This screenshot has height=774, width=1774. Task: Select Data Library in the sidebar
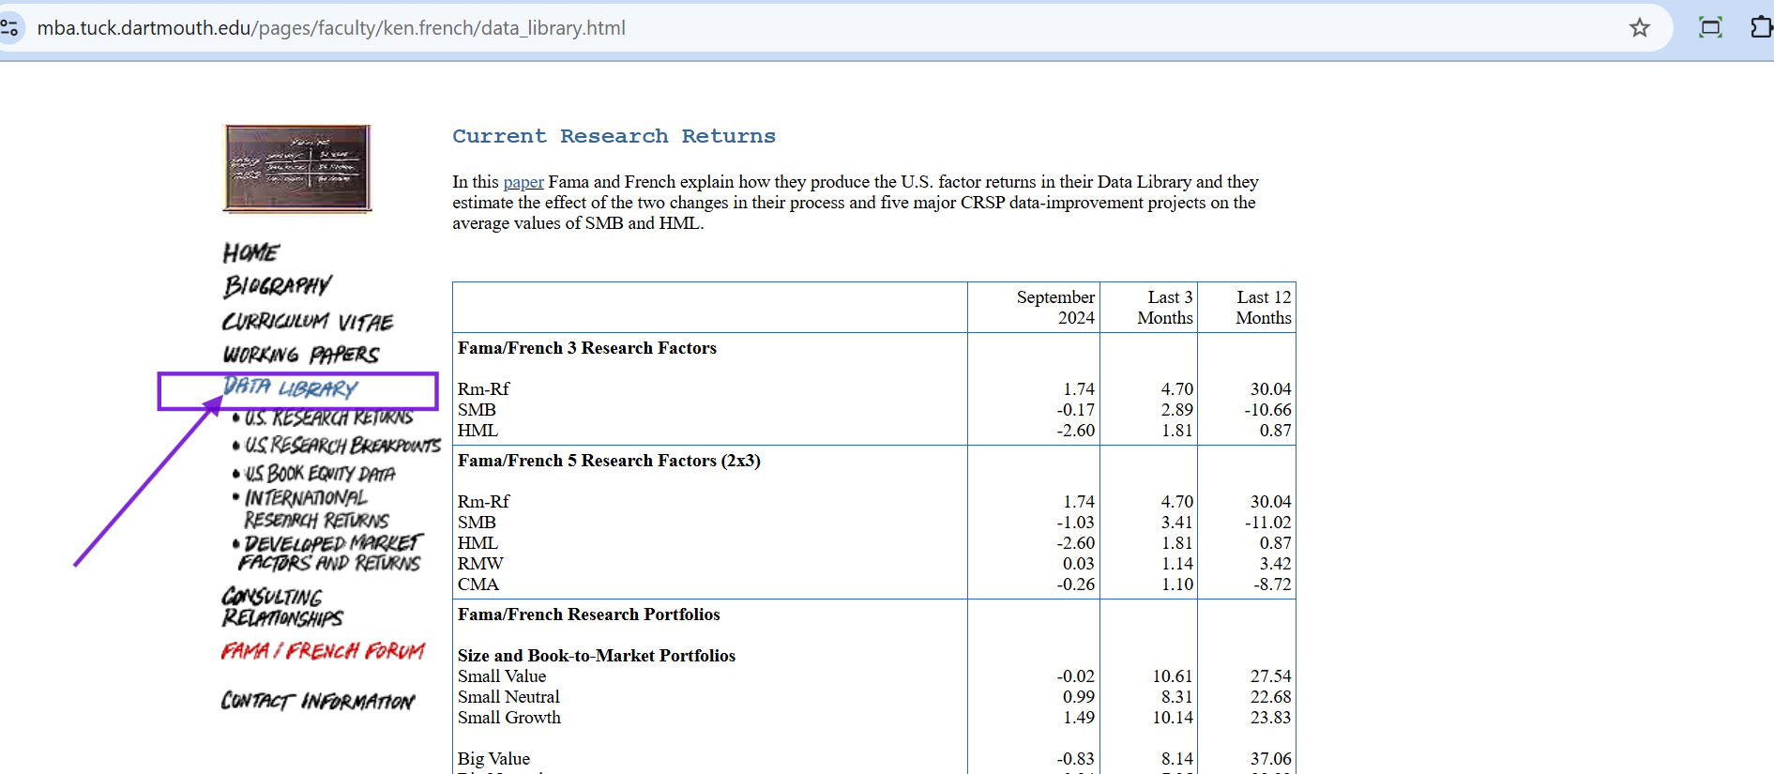pos(290,387)
